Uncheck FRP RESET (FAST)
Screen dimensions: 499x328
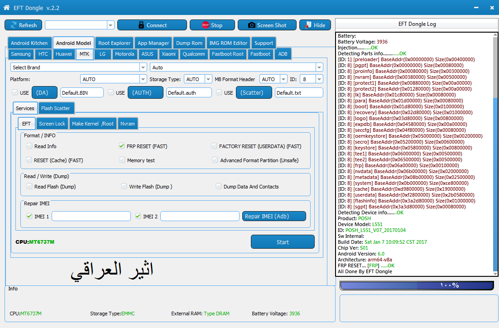pyautogui.click(x=121, y=146)
